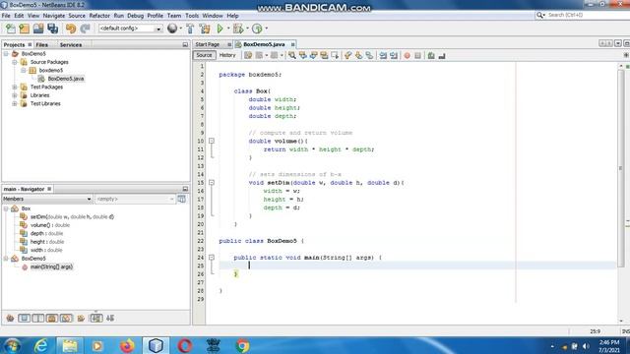Click the Undo toolbar icon
The height and width of the screenshot is (354, 630).
[71, 29]
